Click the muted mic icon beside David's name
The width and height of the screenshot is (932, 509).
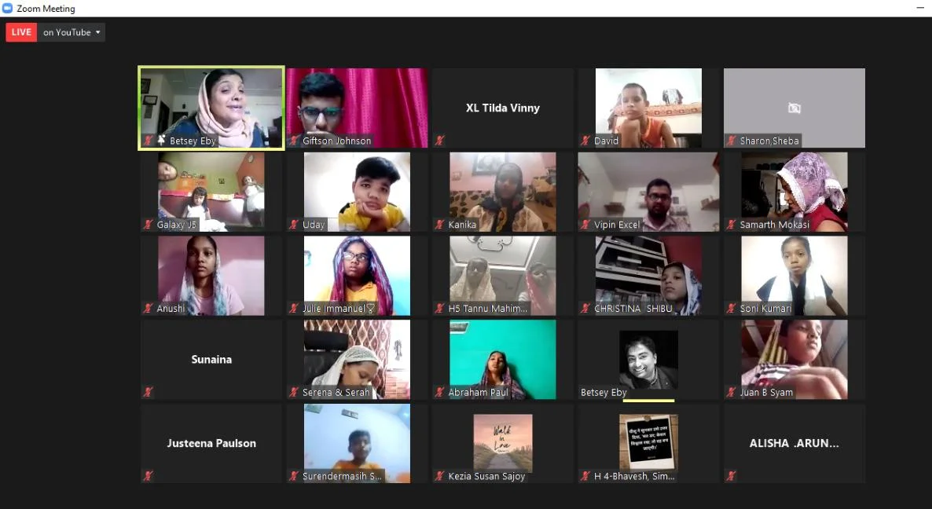(585, 141)
